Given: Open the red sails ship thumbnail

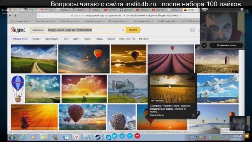Looking at the screenshot, I should [34, 117].
